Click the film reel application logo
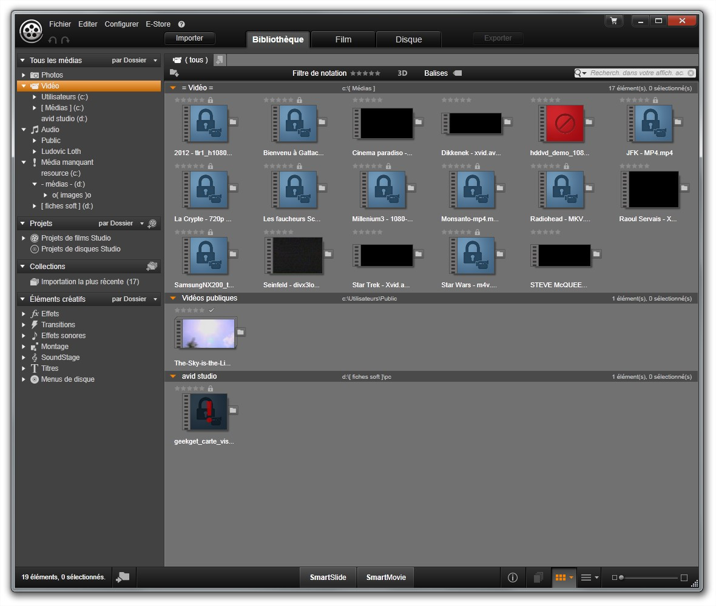Image resolution: width=716 pixels, height=606 pixels. [x=31, y=31]
